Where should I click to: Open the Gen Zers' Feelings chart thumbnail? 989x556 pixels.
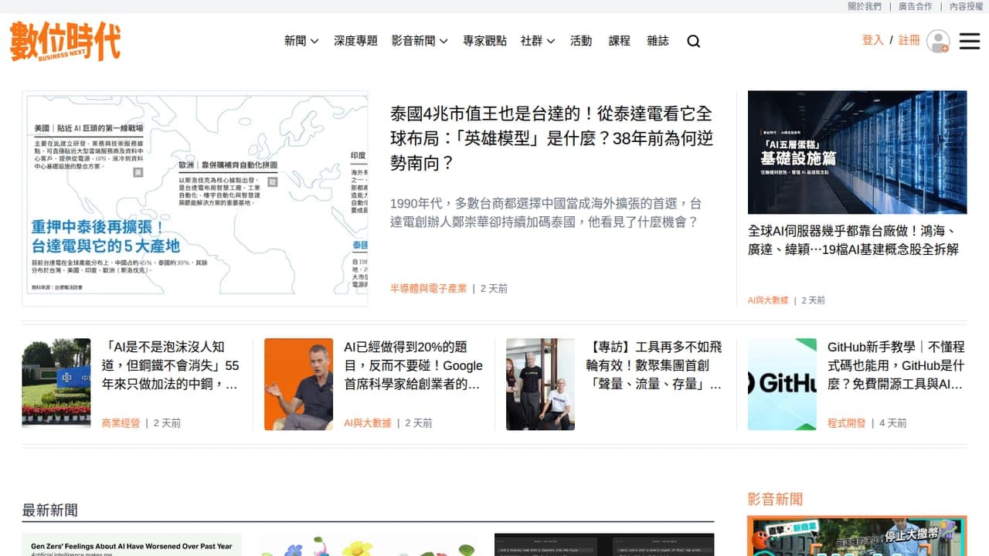click(x=131, y=544)
